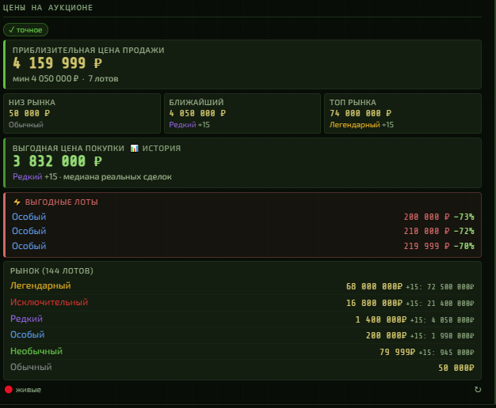Viewport: 496px width, 408px height.
Task: Click the red live indicator dot
Action: [x=9, y=389]
